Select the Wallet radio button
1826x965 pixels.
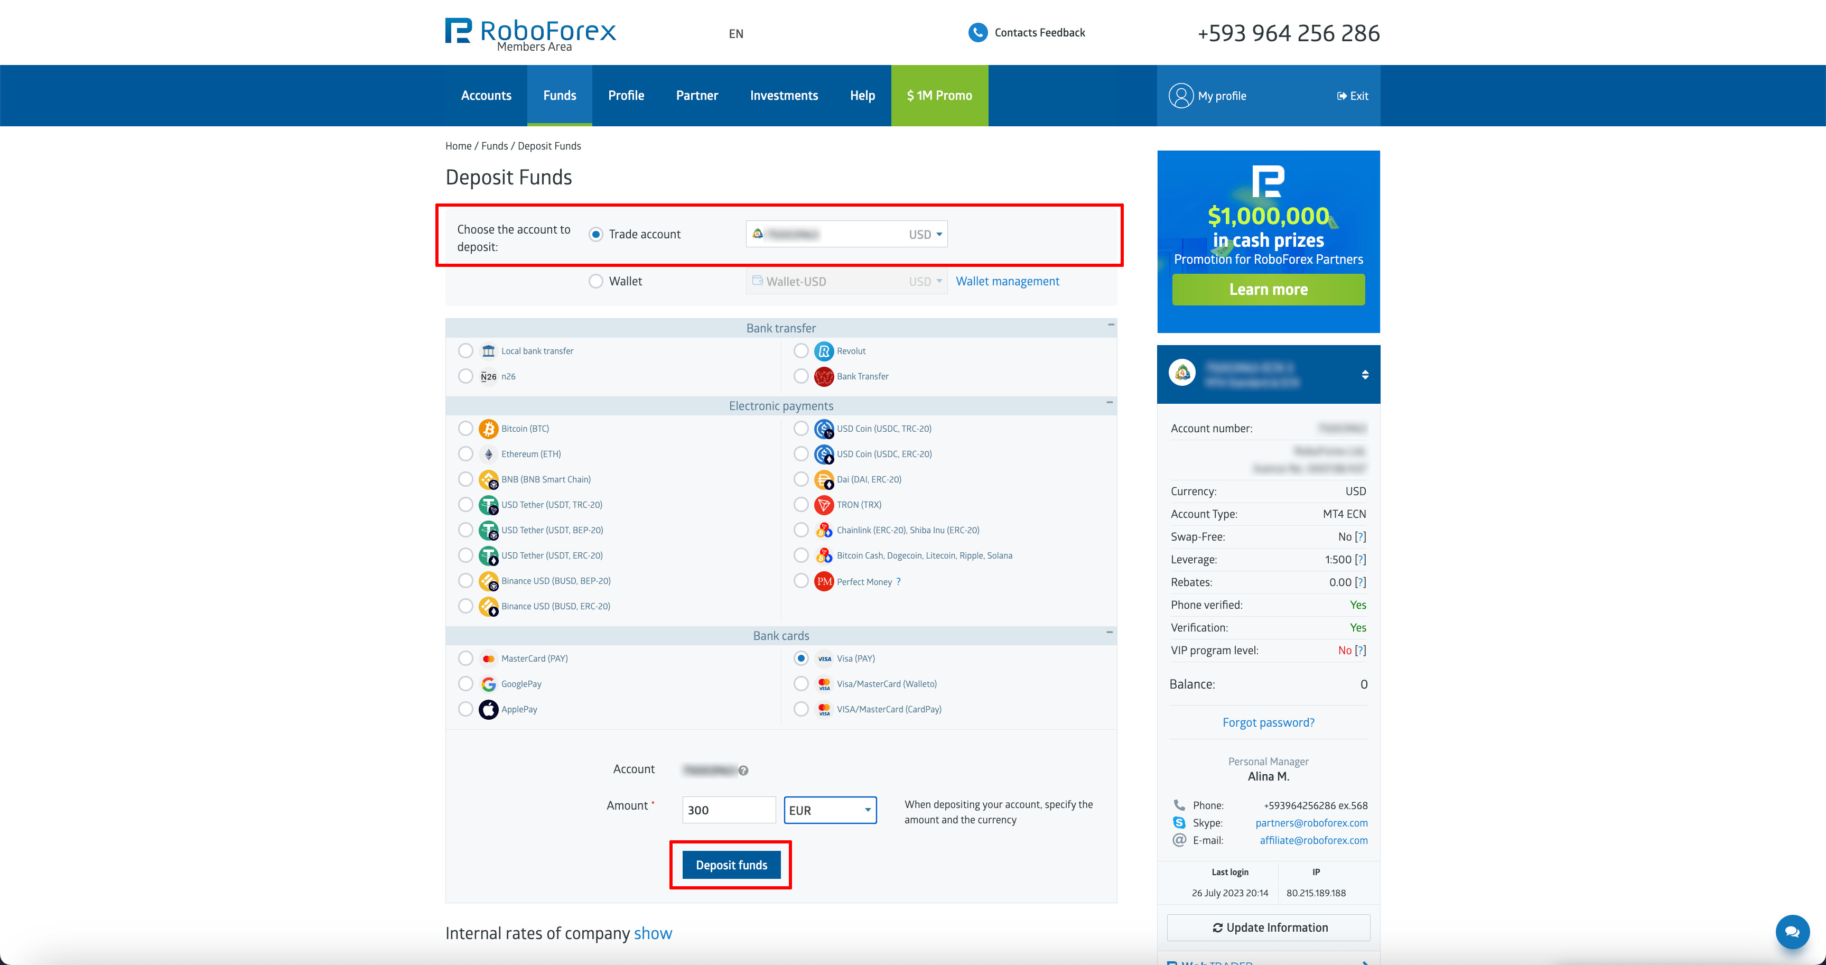596,282
